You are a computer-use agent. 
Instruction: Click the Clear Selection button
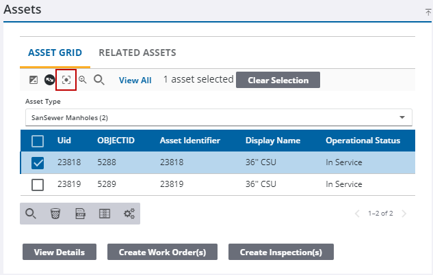(278, 80)
